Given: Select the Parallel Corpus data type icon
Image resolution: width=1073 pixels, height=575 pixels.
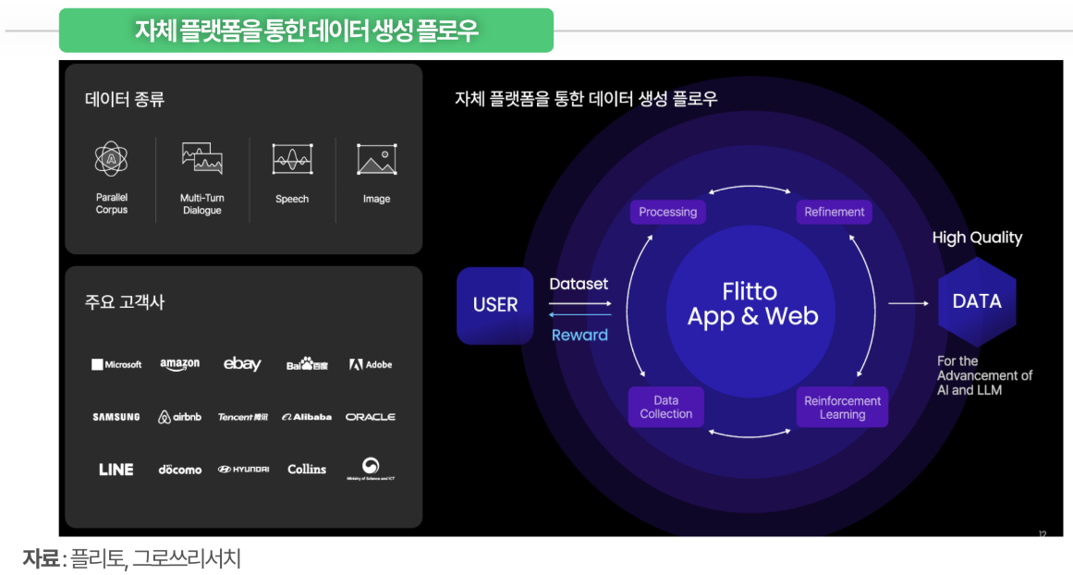Looking at the screenshot, I should (x=111, y=157).
